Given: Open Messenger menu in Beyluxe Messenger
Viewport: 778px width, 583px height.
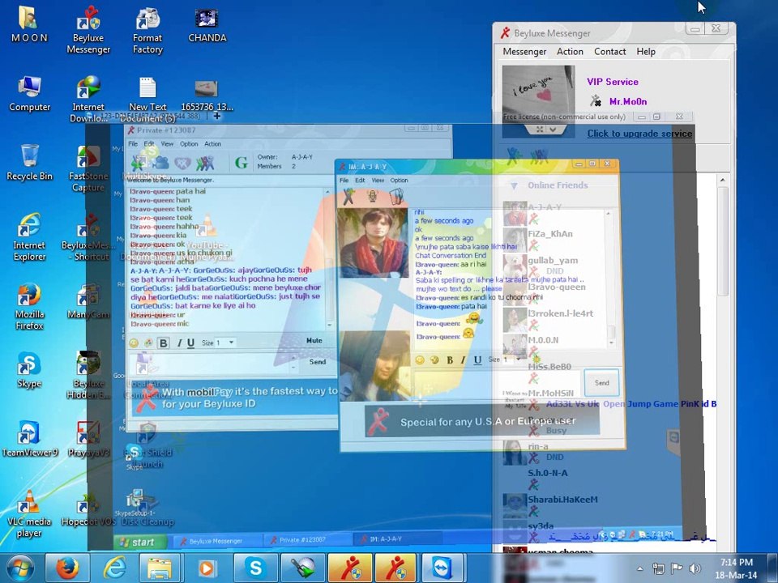Looking at the screenshot, I should coord(524,52).
